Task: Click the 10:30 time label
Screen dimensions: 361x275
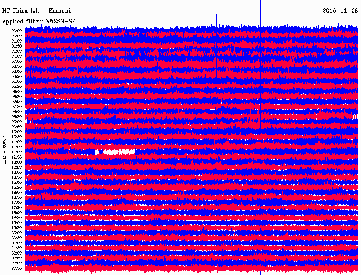Action: (17, 137)
